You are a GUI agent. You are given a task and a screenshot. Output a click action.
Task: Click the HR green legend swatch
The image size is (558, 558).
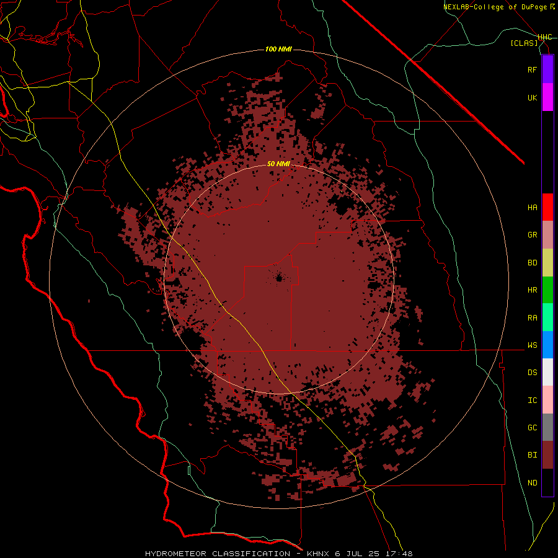tap(547, 290)
